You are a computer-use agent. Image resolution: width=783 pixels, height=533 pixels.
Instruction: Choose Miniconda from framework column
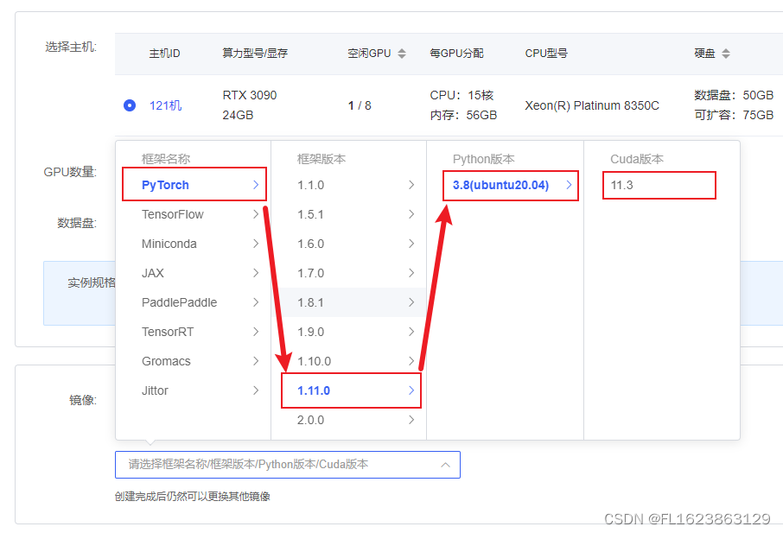tap(170, 244)
